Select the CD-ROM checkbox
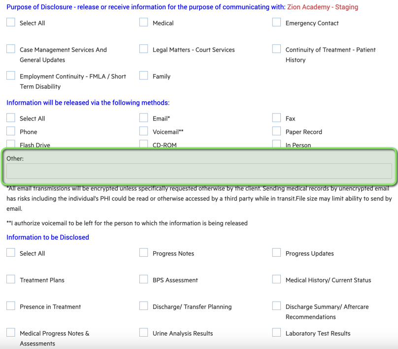This screenshot has height=349, width=398. coord(144,144)
